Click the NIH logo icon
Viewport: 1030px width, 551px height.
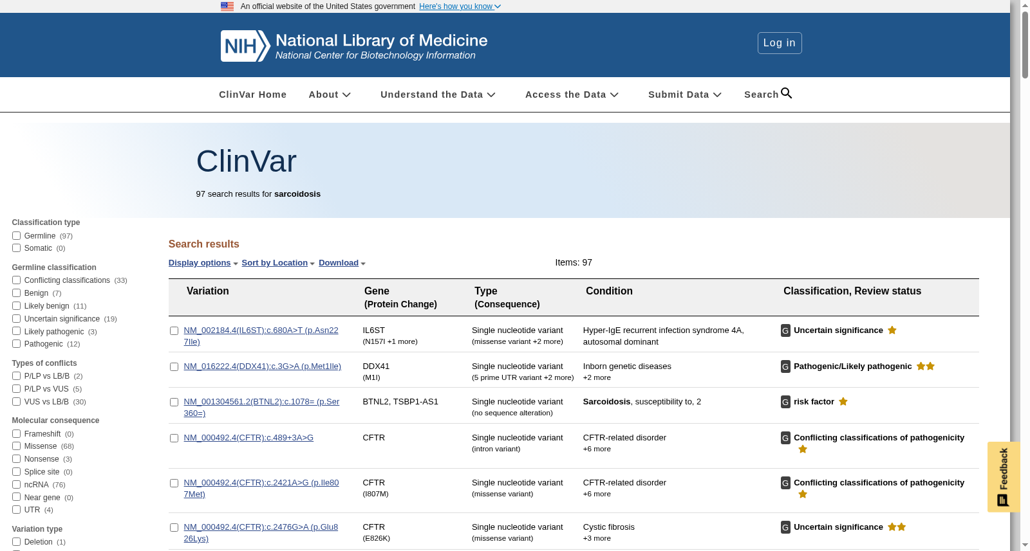tap(245, 46)
